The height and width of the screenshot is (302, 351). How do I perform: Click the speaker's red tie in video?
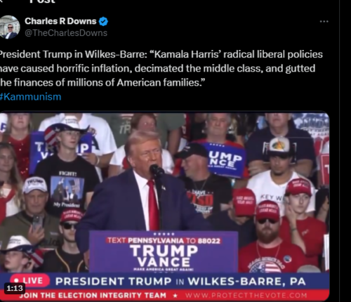tap(153, 205)
